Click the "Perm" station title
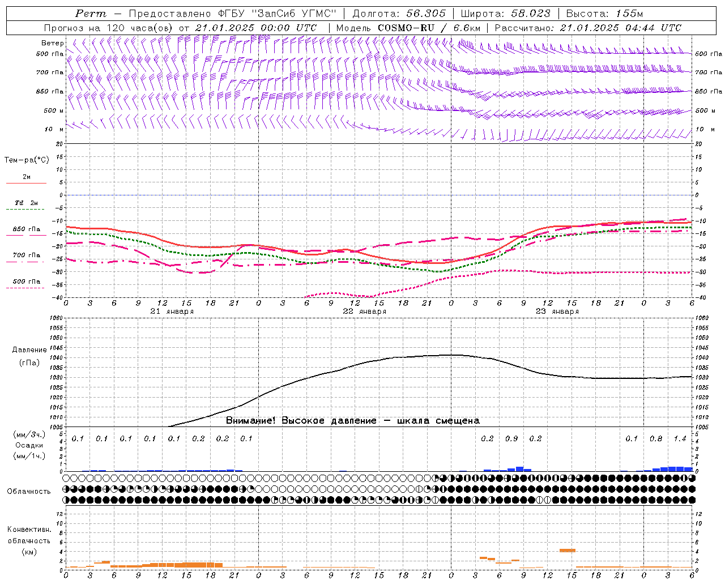This screenshot has width=725, height=580. 91,14
